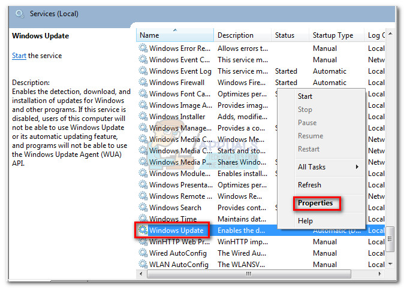Click gear icon beside Wired AutoConfig
Screen dimensions: 404x288
click(x=143, y=253)
